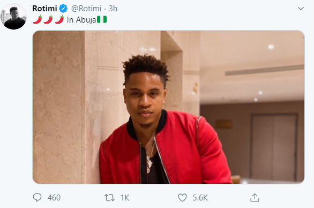Open Rotimi's profile avatar picture
Screen dimensions: 314x208
click(14, 17)
